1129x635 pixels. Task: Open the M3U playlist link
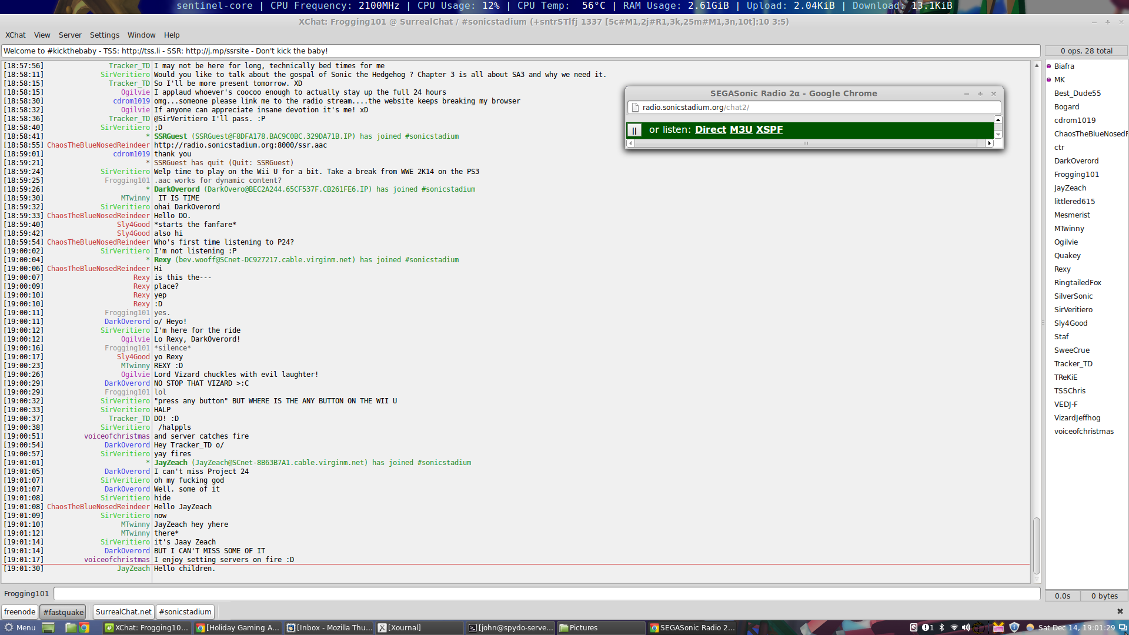point(740,130)
